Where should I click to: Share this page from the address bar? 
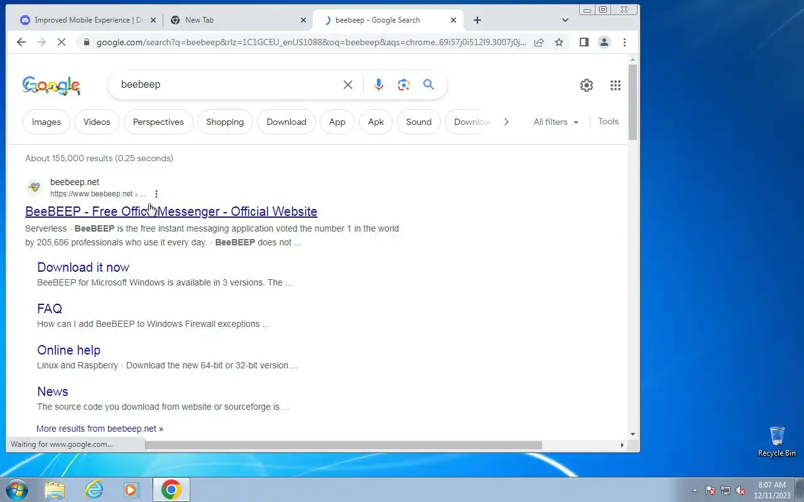pyautogui.click(x=539, y=42)
